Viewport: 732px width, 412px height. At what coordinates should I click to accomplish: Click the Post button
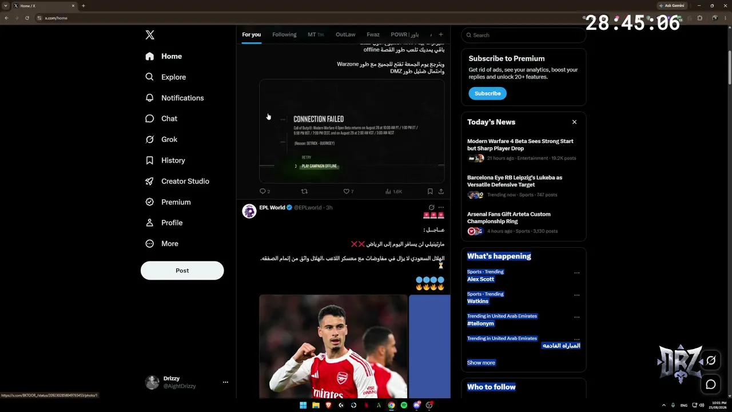pos(182,271)
